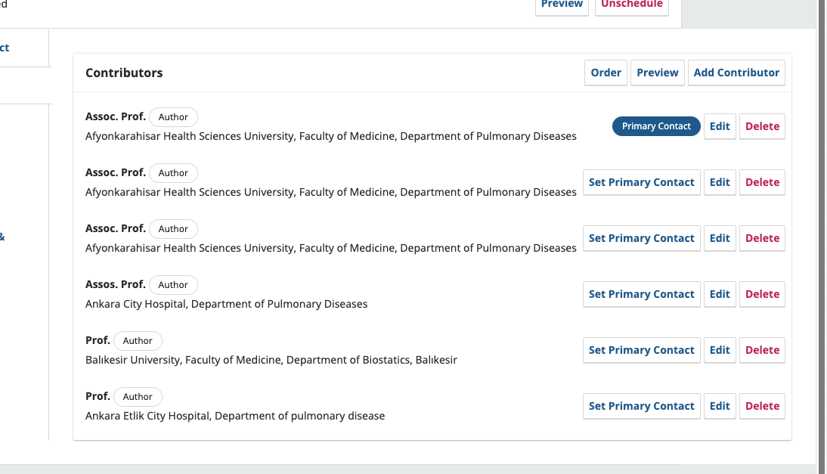Edit the third listed Afyonkarahisar contributor

(720, 238)
